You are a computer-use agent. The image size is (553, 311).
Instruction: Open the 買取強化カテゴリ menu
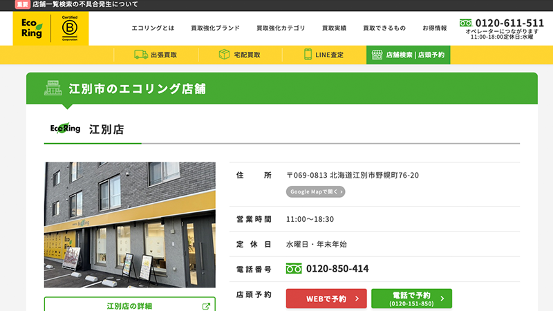(x=280, y=29)
